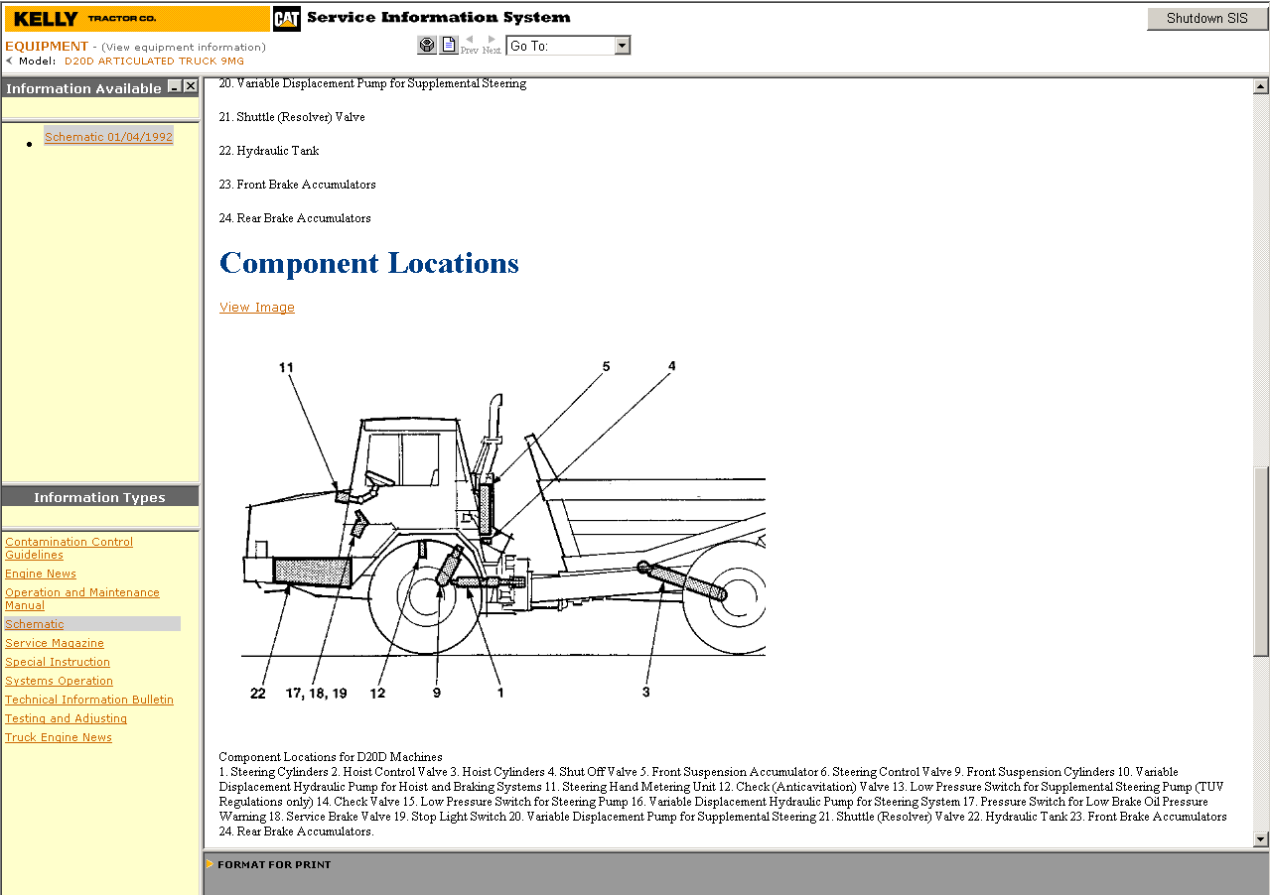This screenshot has height=895, width=1271.
Task: Click the text '22. Hydraulic Tank'
Action: [x=269, y=151]
